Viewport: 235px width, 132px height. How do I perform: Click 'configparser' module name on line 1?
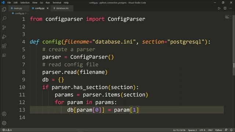(x=64, y=19)
